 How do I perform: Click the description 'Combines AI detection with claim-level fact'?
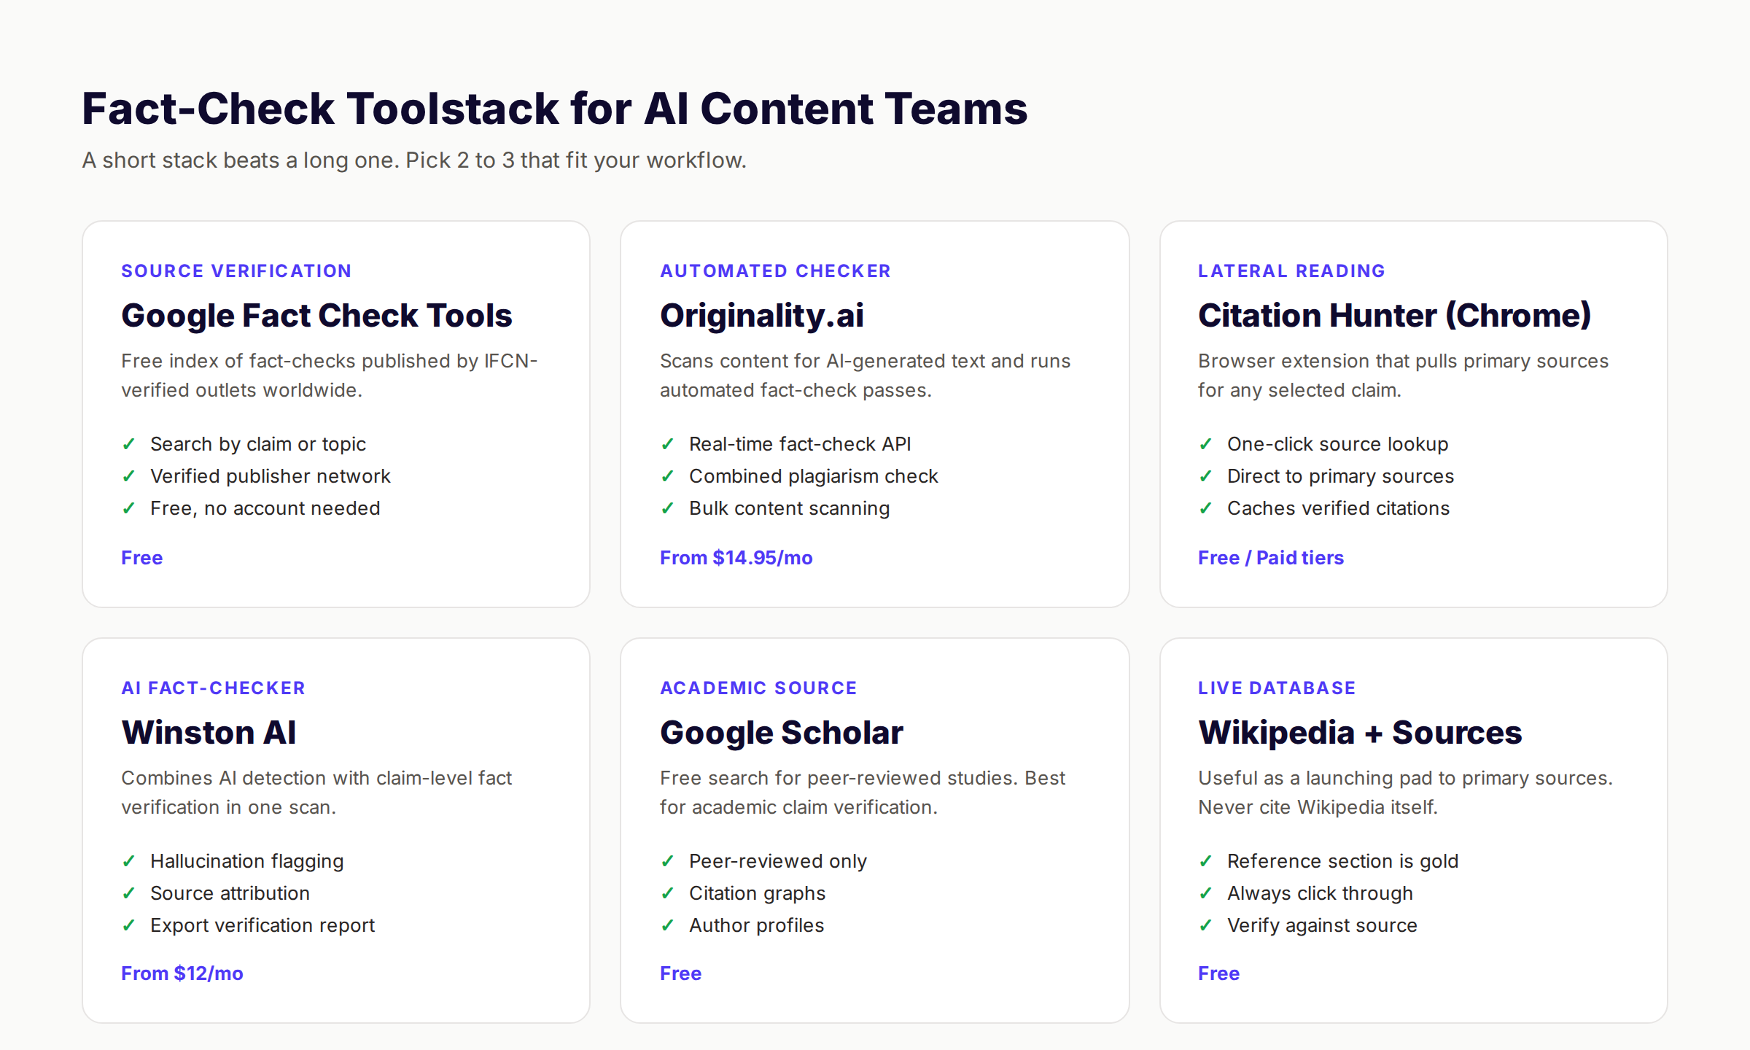316,793
